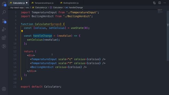169x95 pixels.
Task: Click line number 12 in the gutter
Action: [15, 51]
